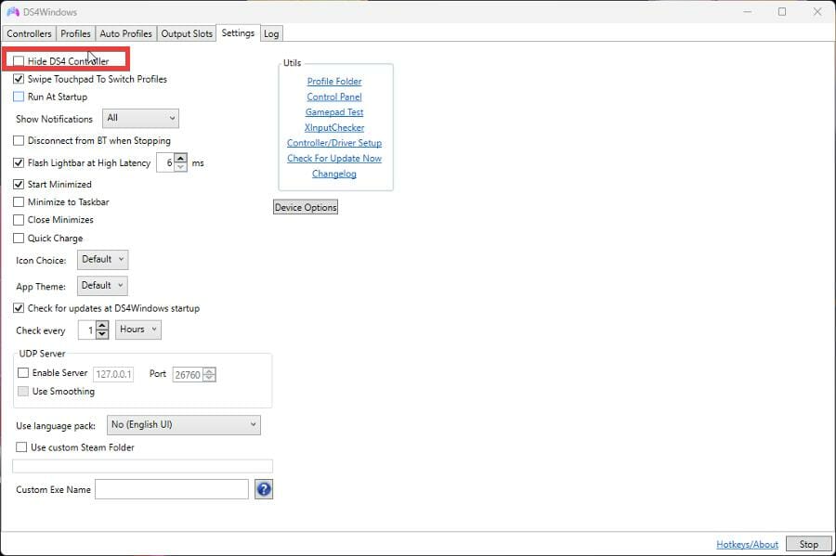Increase the Check every value with up arrow
The image size is (836, 556).
point(102,326)
